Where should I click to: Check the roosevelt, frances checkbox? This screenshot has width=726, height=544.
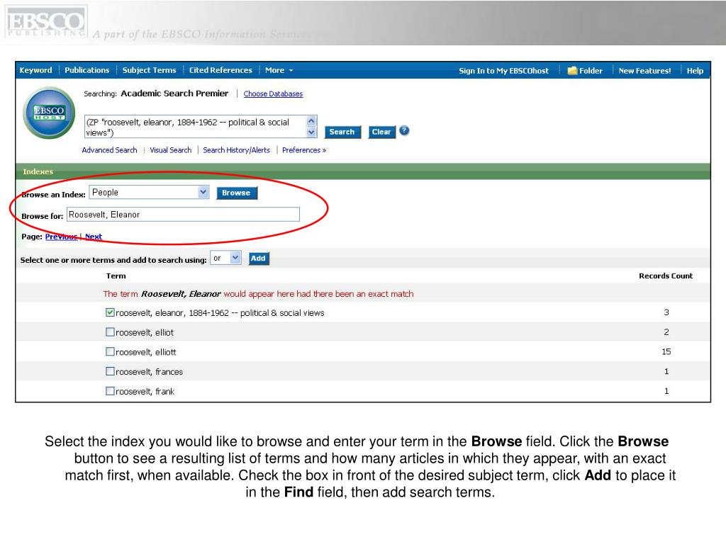(x=110, y=371)
